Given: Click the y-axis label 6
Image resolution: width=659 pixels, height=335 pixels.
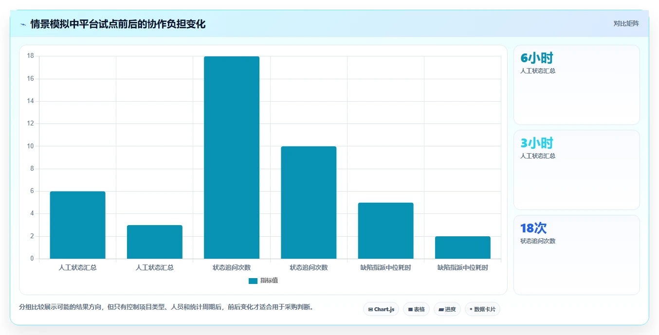Looking at the screenshot, I should pyautogui.click(x=32, y=191).
